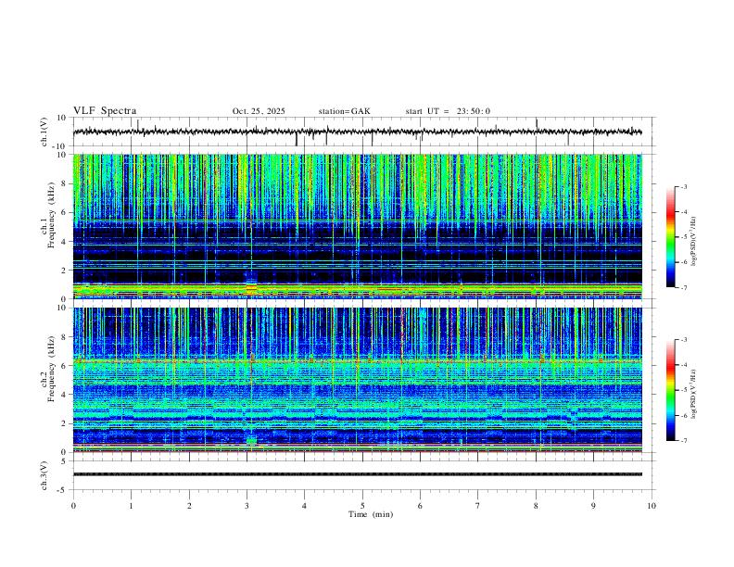Image resolution: width=734 pixels, height=567 pixels.
Task: Click the lower color bar next to ch.2 spectrogram
Action: 670,390
